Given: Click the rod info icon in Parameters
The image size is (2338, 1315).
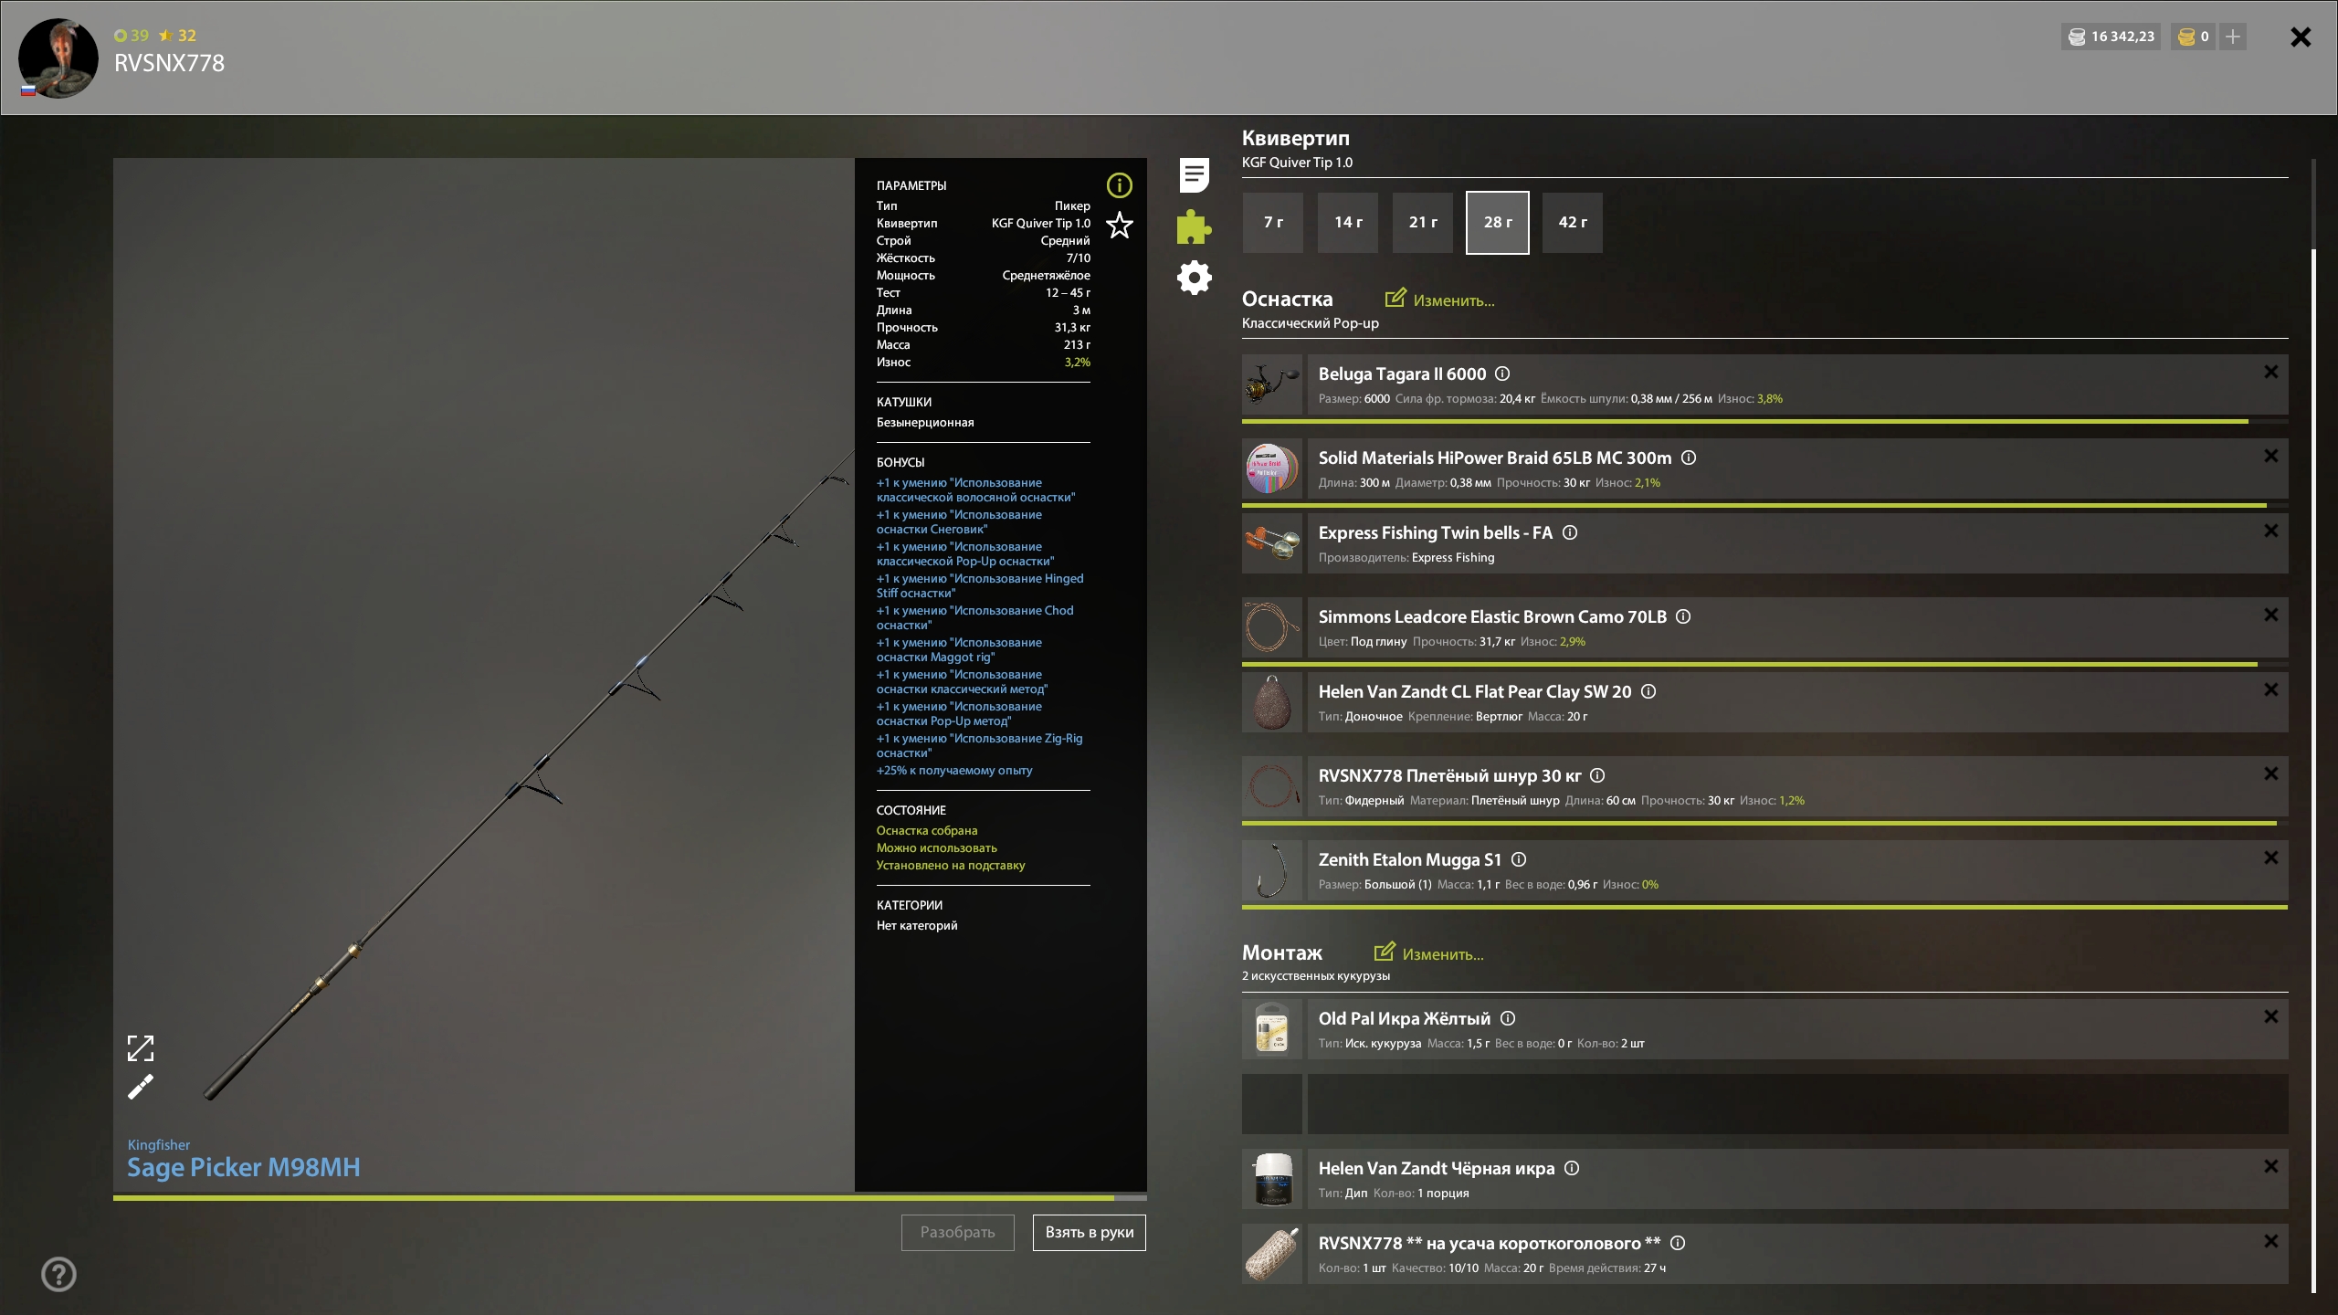Looking at the screenshot, I should [x=1119, y=185].
